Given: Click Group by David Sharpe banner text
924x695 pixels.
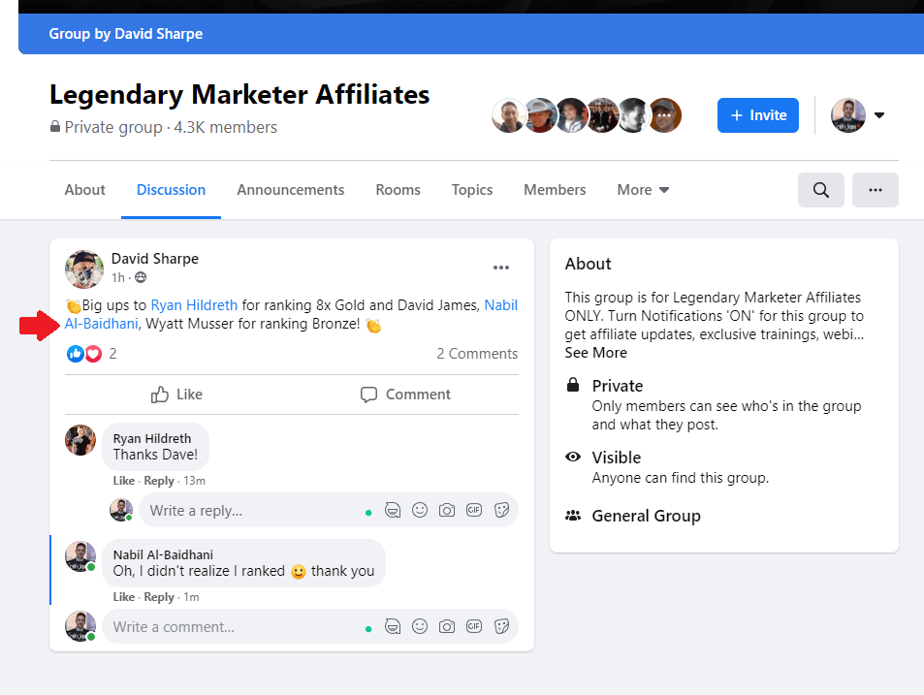Looking at the screenshot, I should (125, 34).
